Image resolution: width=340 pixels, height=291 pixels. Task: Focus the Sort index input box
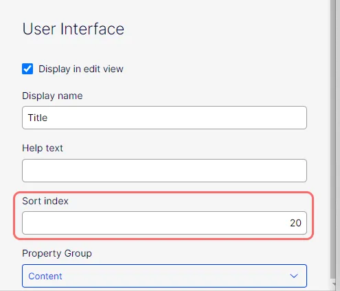pos(164,223)
